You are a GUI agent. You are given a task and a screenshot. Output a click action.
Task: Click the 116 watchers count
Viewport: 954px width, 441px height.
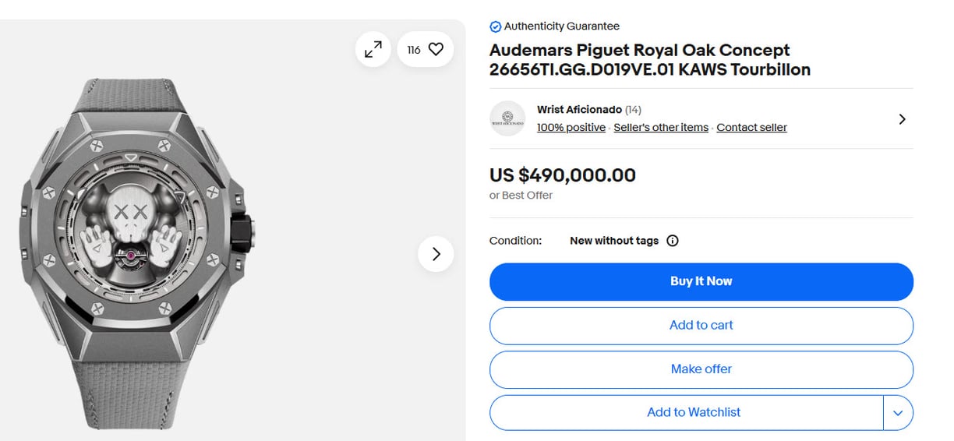pos(414,50)
